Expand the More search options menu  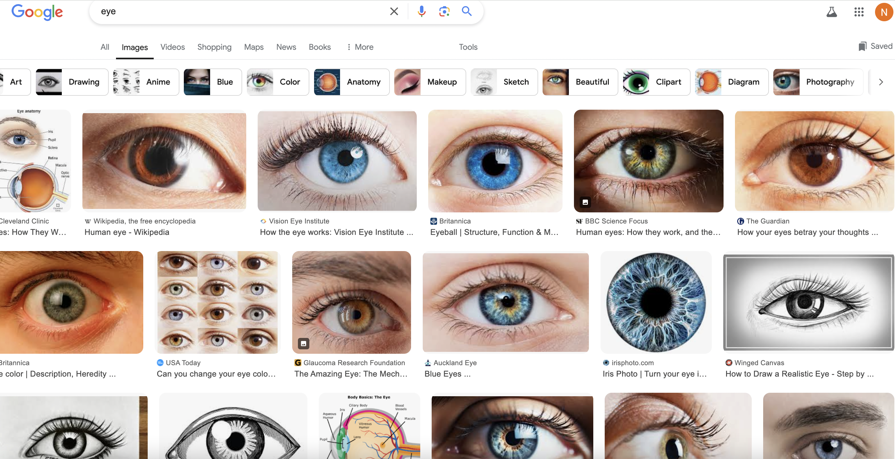tap(360, 47)
